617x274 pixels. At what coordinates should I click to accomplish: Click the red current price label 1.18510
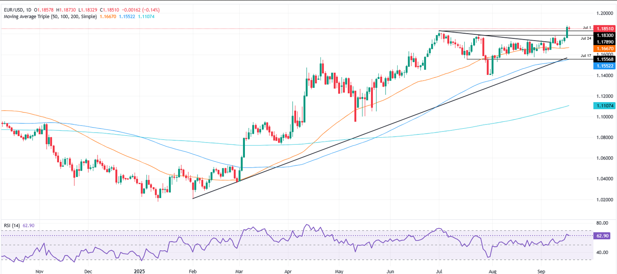[x=605, y=29]
